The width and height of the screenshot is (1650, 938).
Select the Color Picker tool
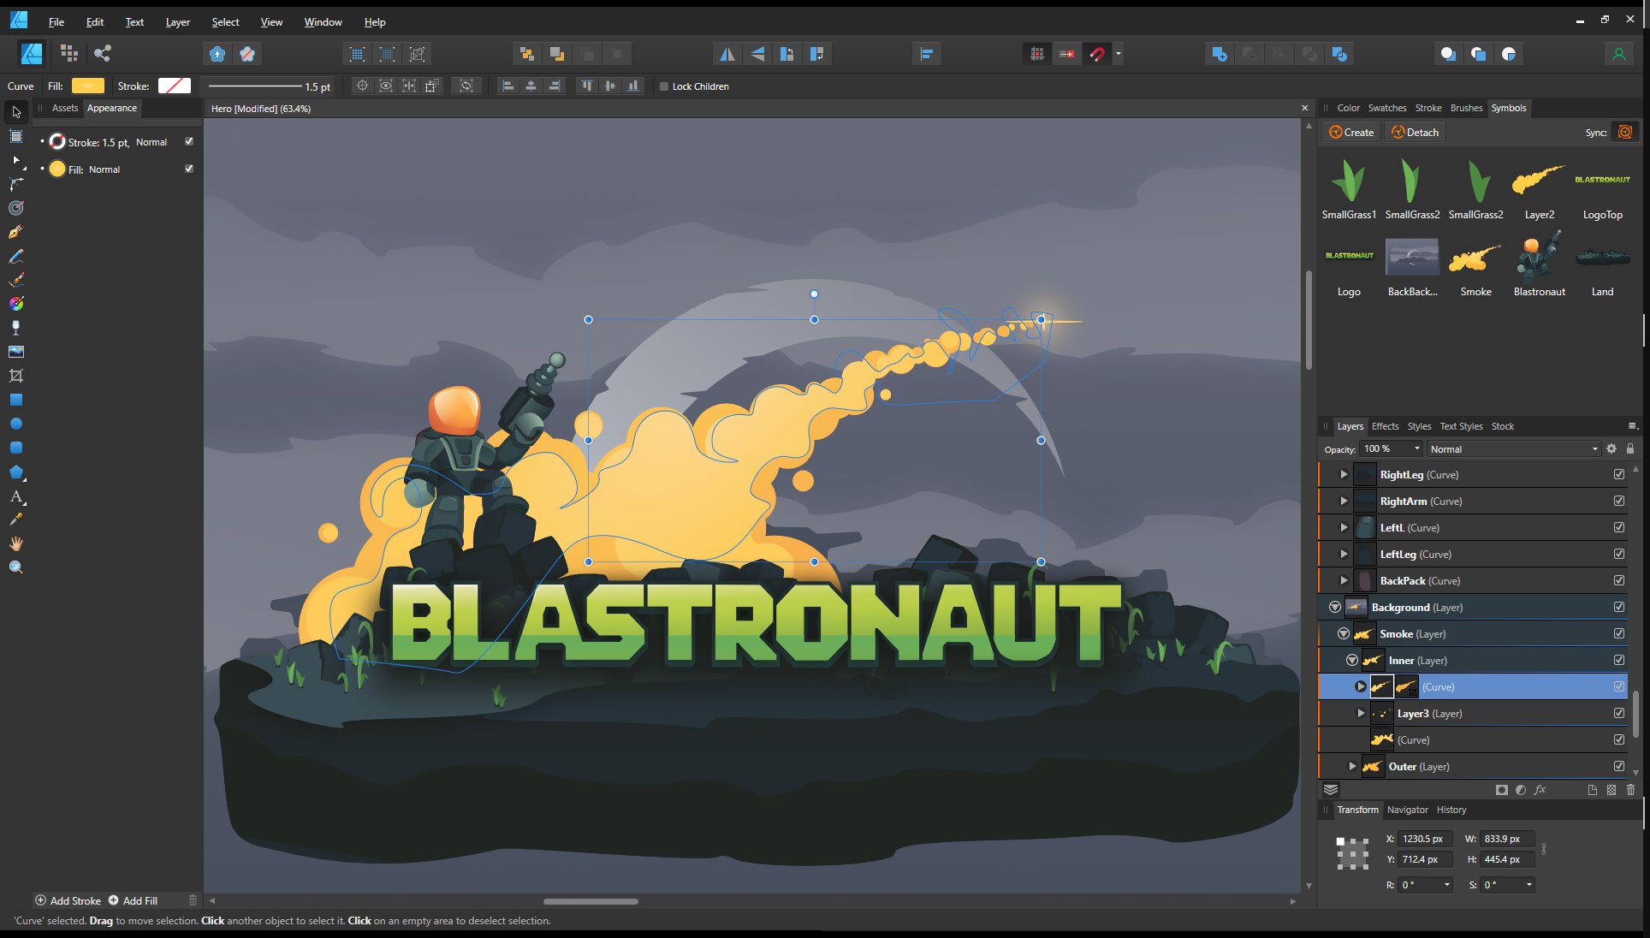pyautogui.click(x=16, y=519)
